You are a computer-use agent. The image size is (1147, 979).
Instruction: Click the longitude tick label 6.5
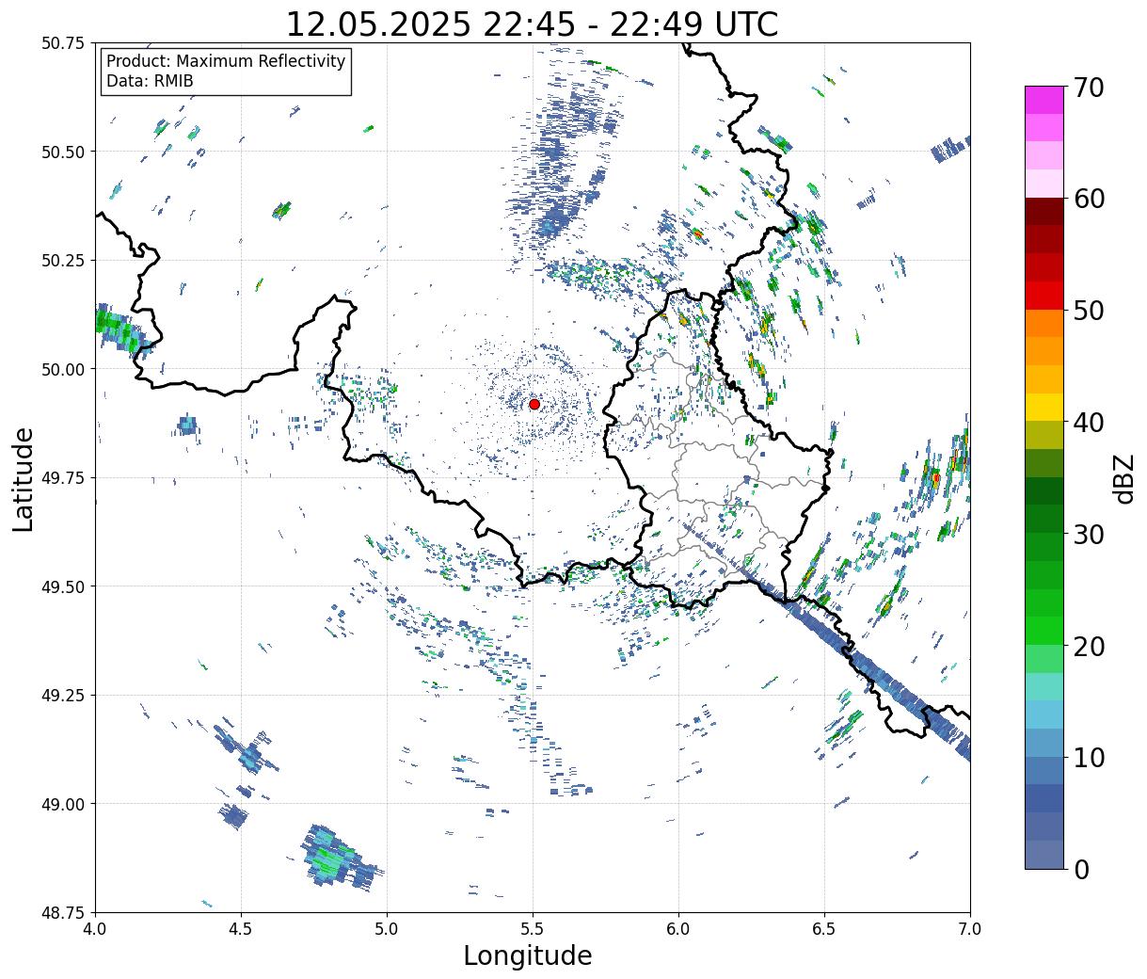click(x=824, y=929)
